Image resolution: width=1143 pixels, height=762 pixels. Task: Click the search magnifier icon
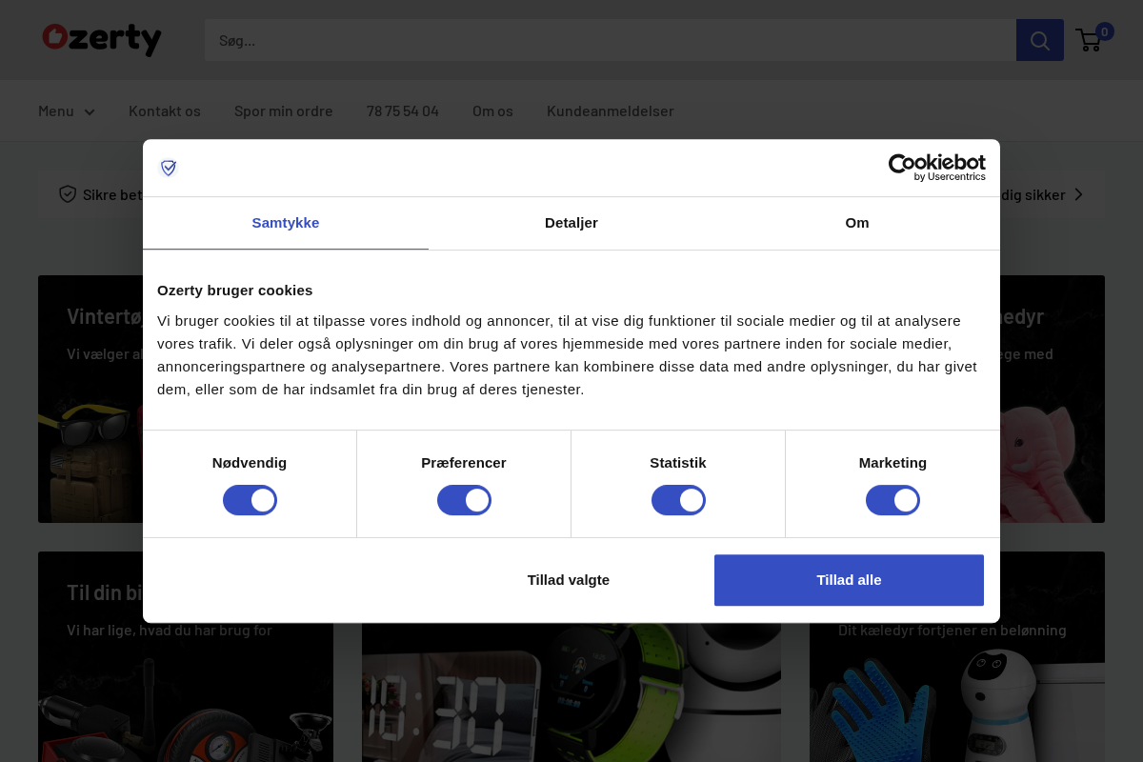(x=1039, y=40)
